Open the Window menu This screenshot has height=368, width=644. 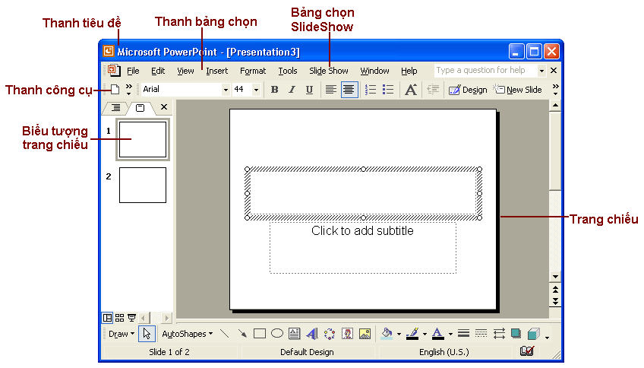[x=374, y=71]
